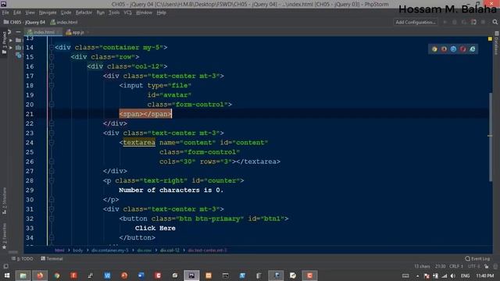Click the yellow inspection warning indicator
This screenshot has height=281, width=500.
click(490, 39)
